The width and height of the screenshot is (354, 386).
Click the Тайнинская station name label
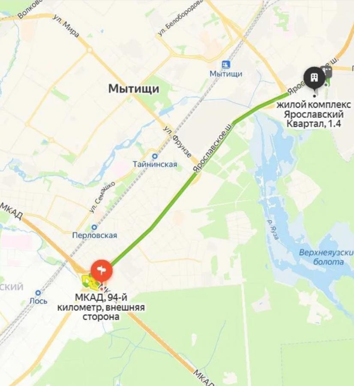pyautogui.click(x=155, y=164)
